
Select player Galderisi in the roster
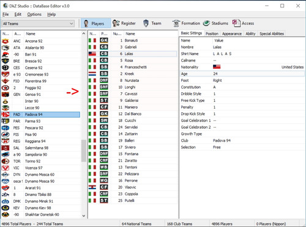pos(133,101)
